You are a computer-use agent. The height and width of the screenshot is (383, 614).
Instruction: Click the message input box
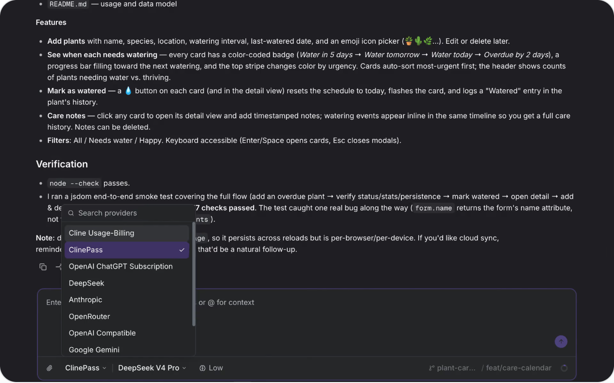coord(307,322)
